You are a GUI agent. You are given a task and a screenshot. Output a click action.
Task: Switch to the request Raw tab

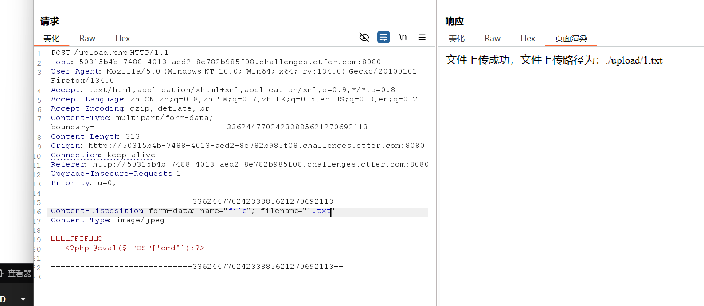click(x=87, y=39)
